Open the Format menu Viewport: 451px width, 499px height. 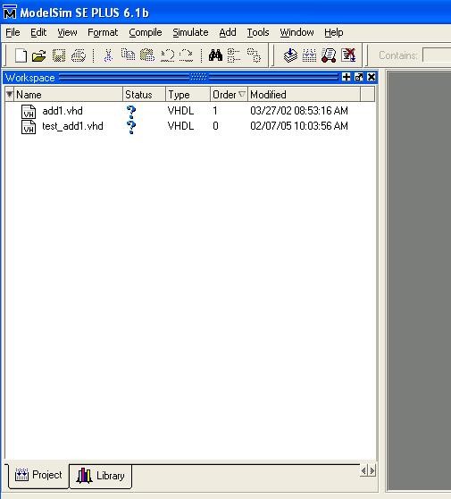pyautogui.click(x=103, y=32)
